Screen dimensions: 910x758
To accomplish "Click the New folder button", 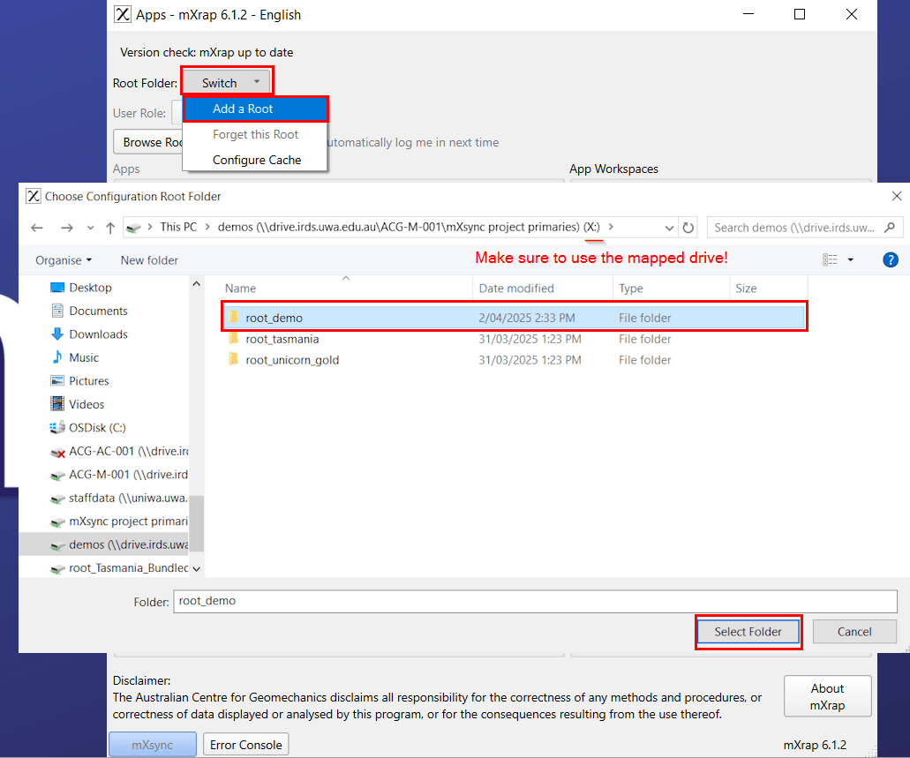I will [149, 260].
